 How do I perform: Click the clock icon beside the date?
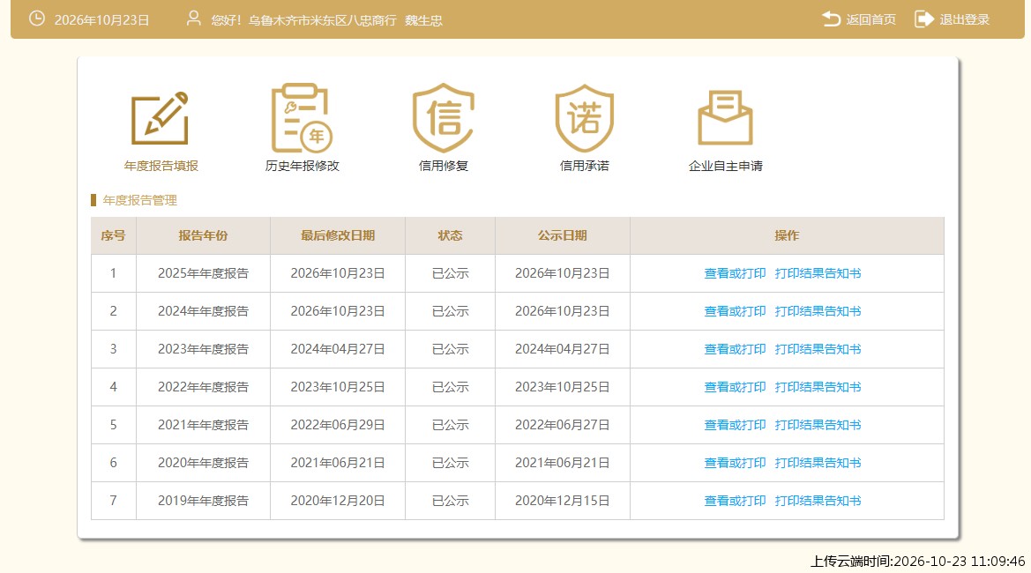[37, 19]
